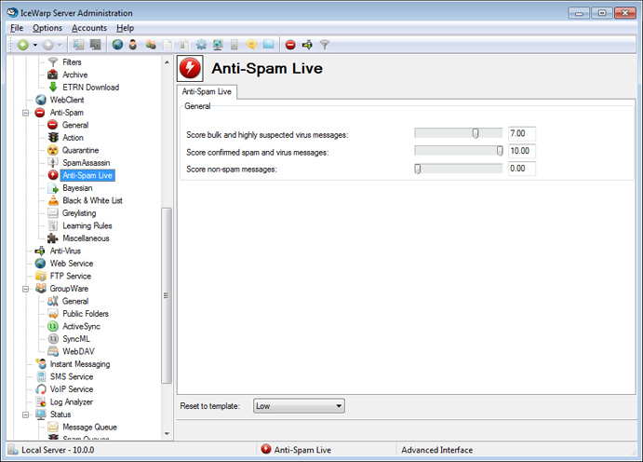Click the grey Forward navigation arrow

pyautogui.click(x=48, y=45)
